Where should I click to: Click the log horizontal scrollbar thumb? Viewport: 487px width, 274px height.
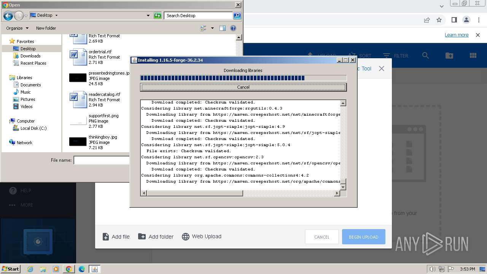194,193
